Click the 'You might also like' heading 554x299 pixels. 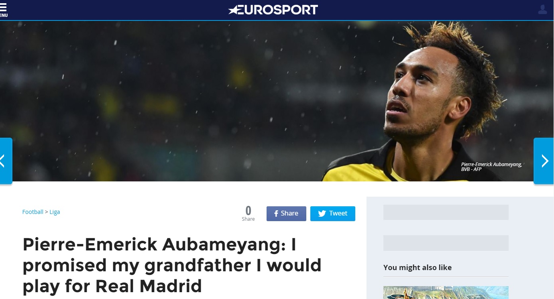[418, 267]
